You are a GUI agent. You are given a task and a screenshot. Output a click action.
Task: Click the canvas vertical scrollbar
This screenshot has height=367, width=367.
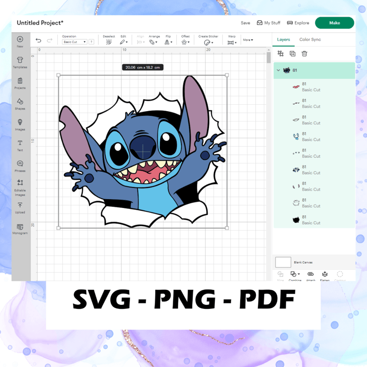click(269, 57)
